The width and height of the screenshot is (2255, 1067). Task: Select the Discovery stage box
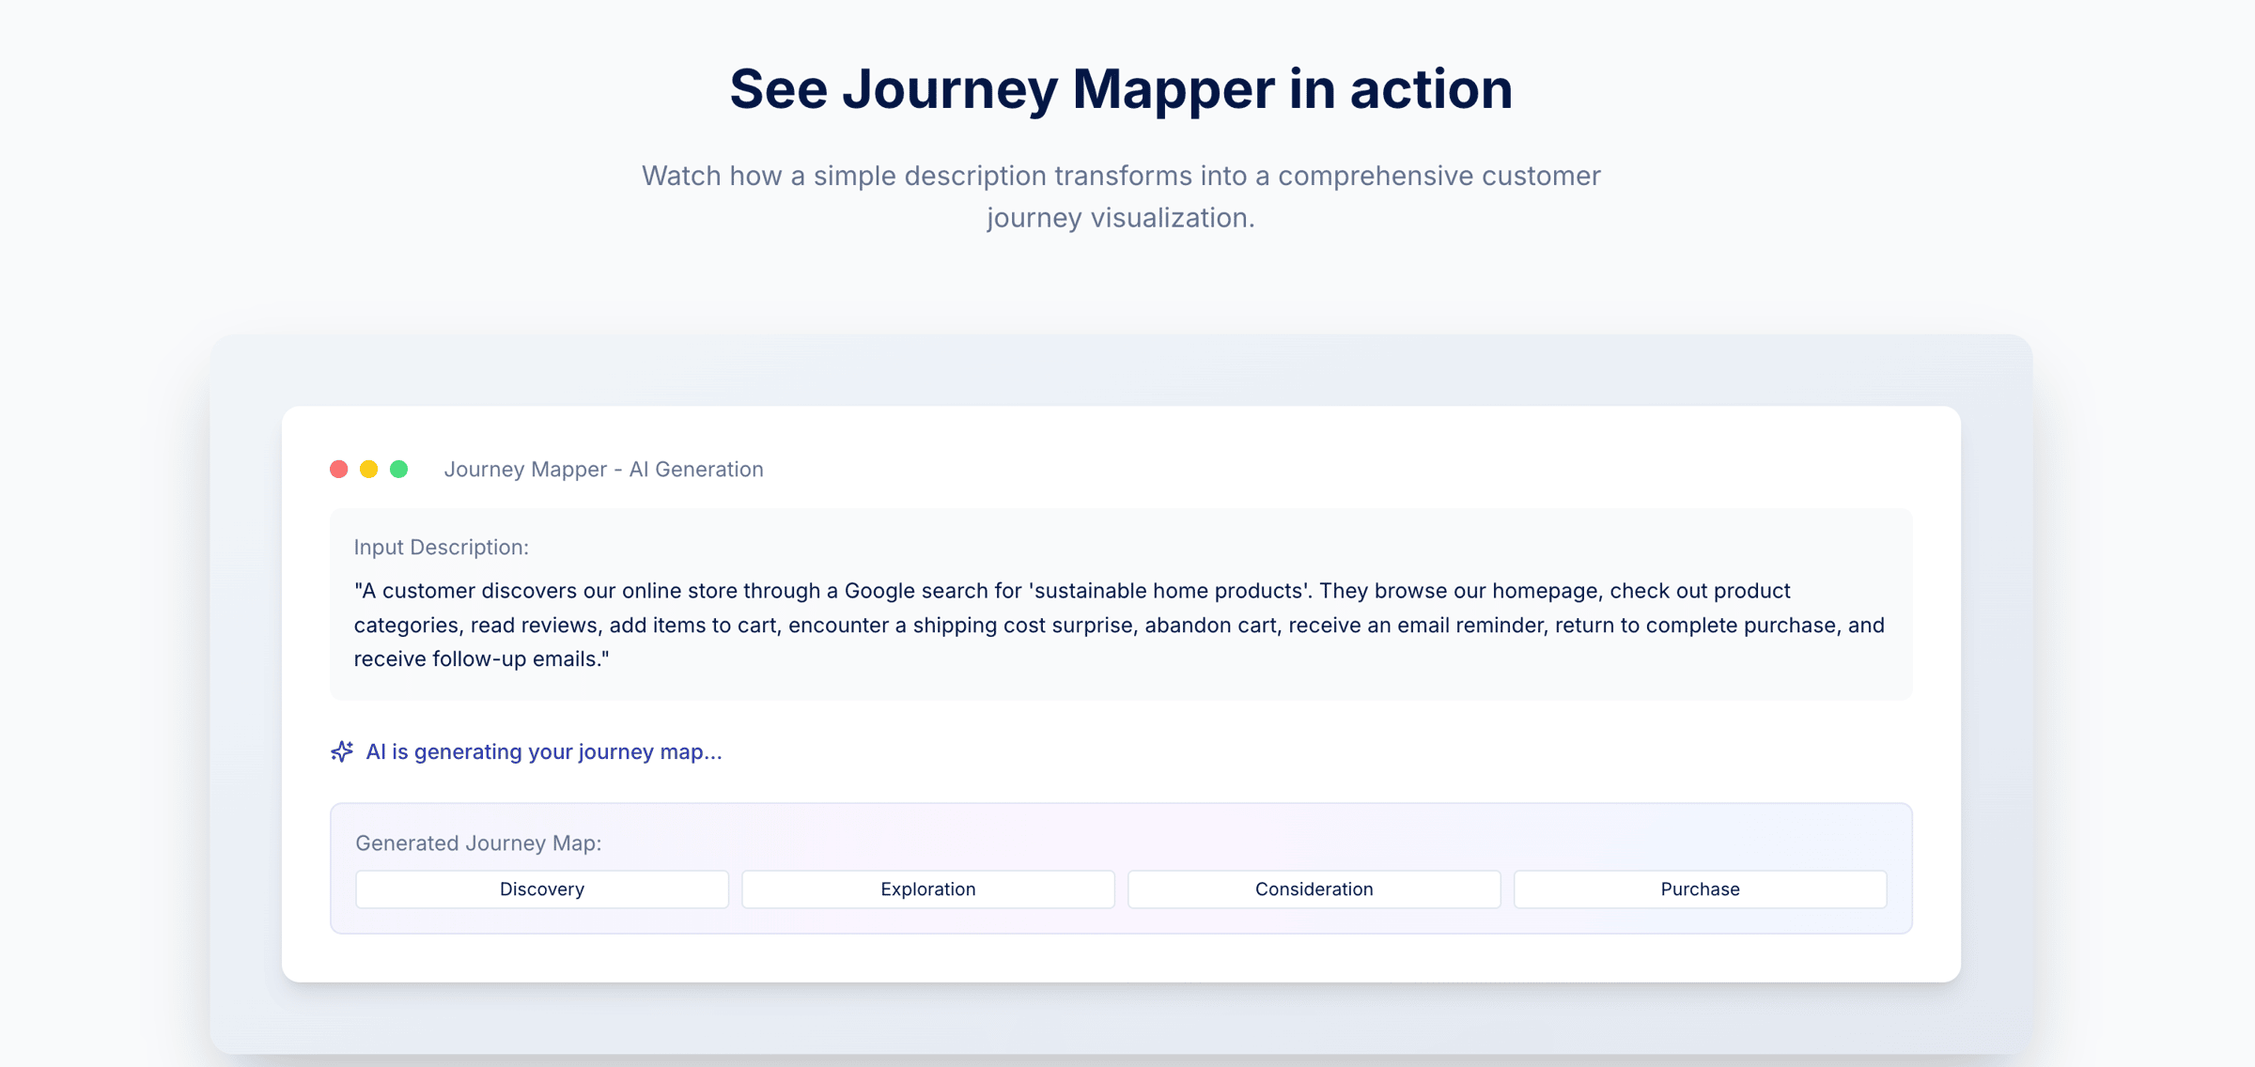542,889
